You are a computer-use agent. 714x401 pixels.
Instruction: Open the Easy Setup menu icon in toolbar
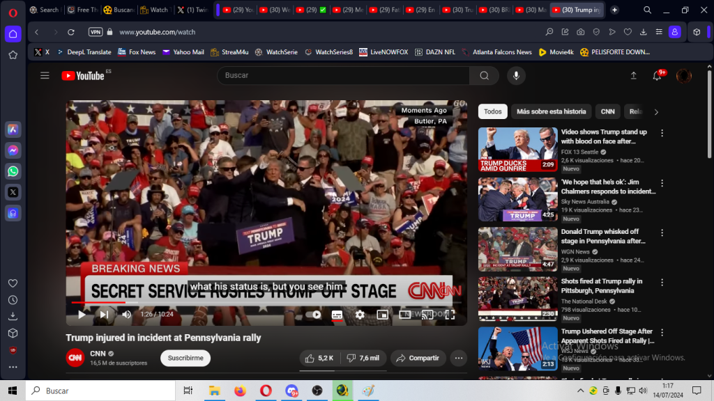click(x=659, y=32)
